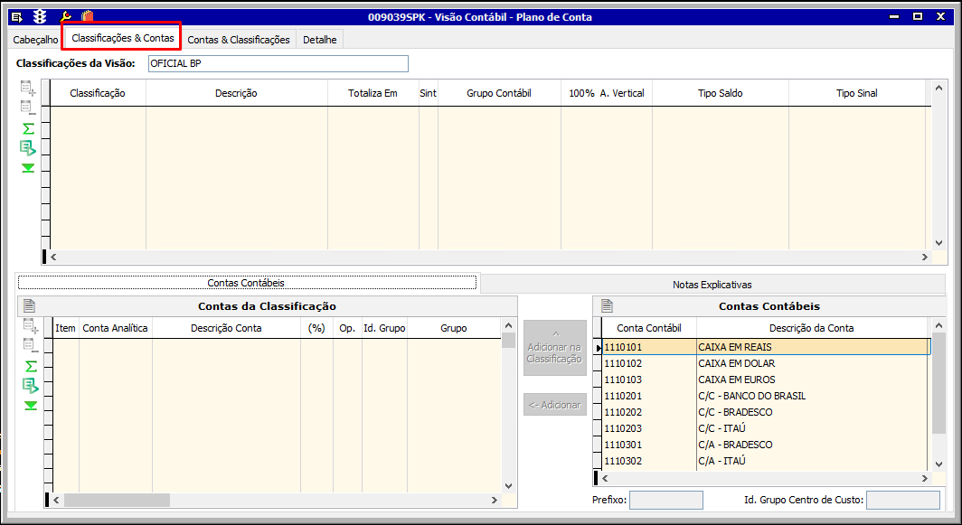Click the traffic light icon in title bar
This screenshot has width=962, height=525.
pyautogui.click(x=40, y=16)
